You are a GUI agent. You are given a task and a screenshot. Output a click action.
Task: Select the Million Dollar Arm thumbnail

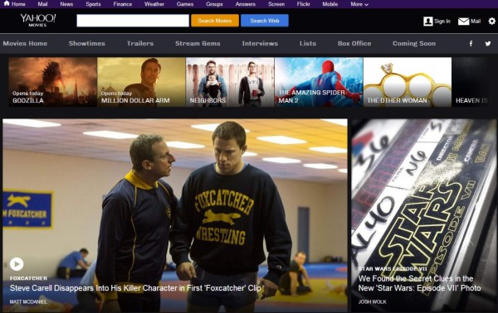(141, 82)
